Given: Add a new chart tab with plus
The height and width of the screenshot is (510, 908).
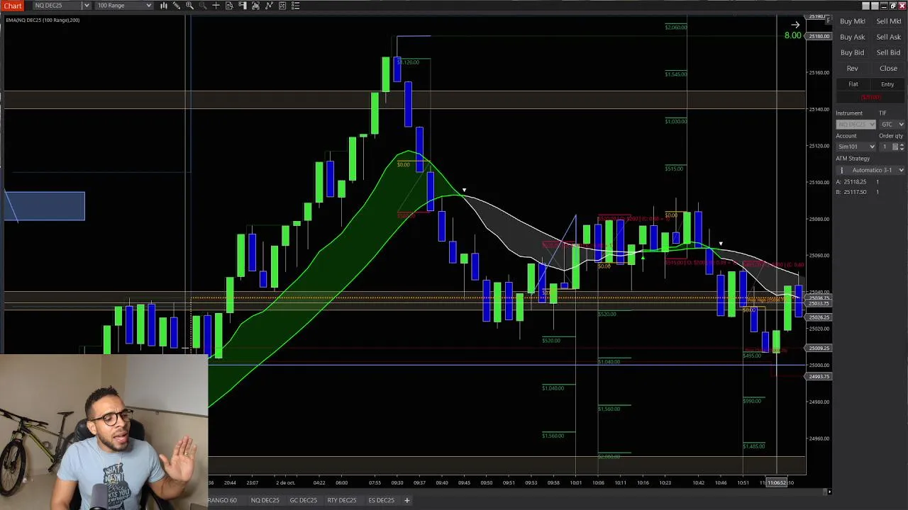Looking at the screenshot, I should coord(406,500).
